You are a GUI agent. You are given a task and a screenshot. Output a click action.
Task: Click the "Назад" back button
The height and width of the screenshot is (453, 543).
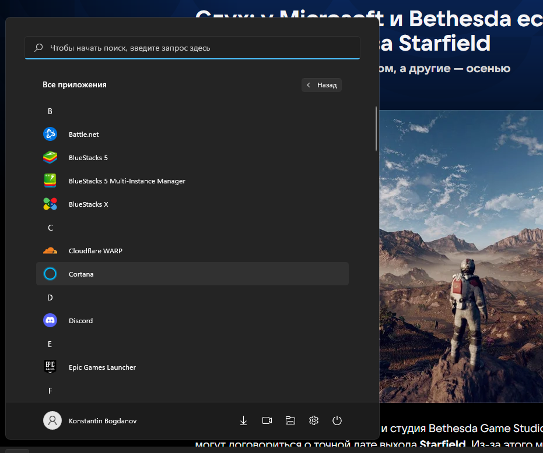322,85
